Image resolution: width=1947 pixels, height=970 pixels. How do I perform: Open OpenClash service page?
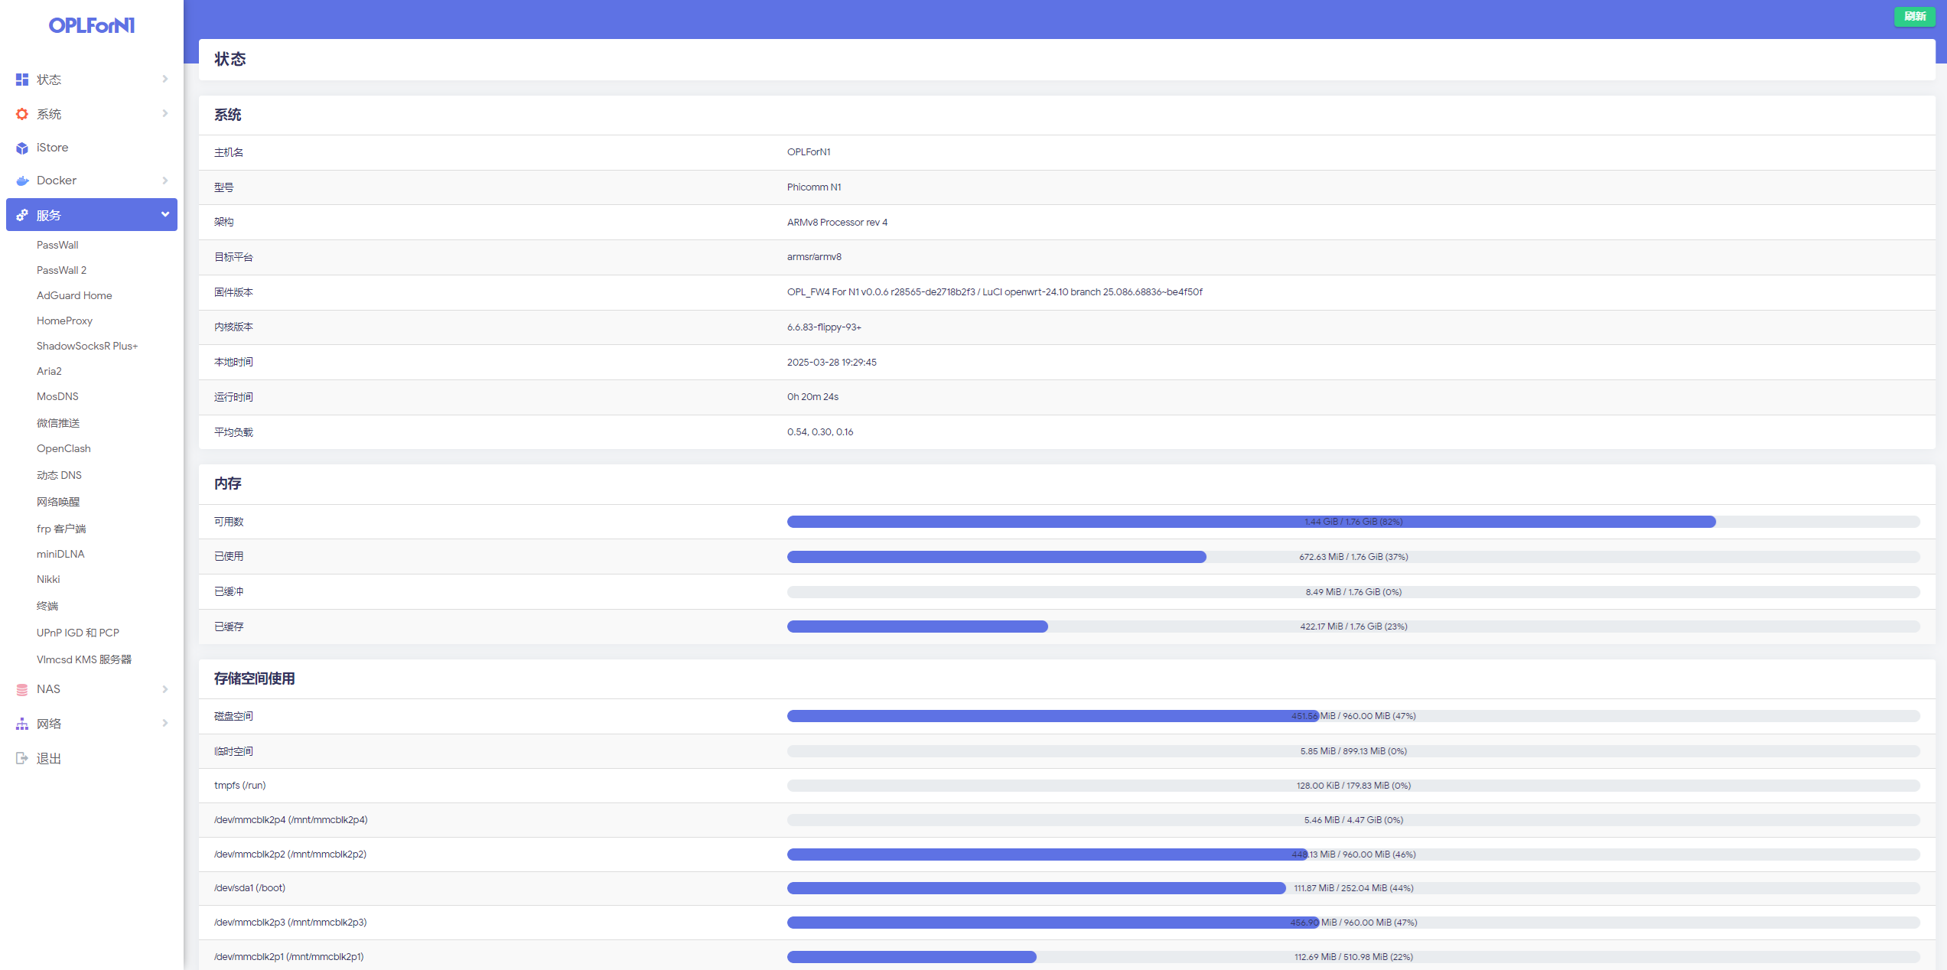tap(63, 448)
